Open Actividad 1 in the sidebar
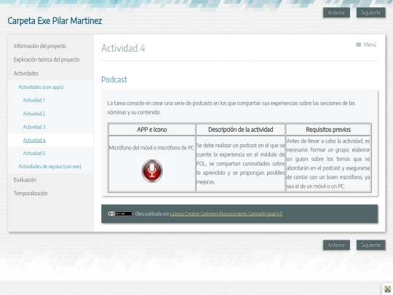 click(x=33, y=101)
